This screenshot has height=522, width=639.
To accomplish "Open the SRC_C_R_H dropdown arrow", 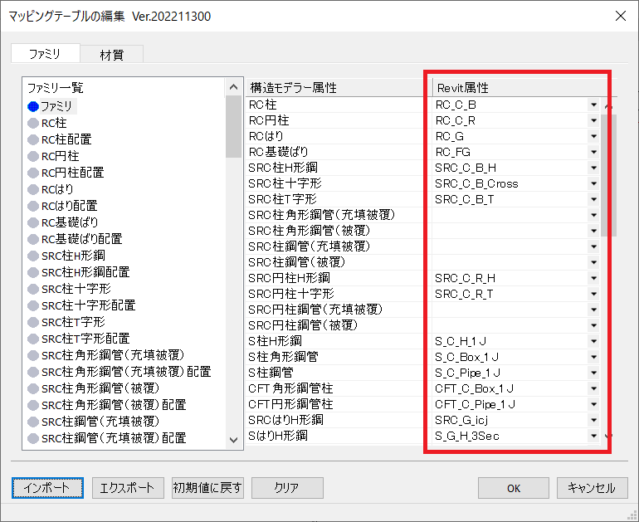I will pyautogui.click(x=593, y=278).
